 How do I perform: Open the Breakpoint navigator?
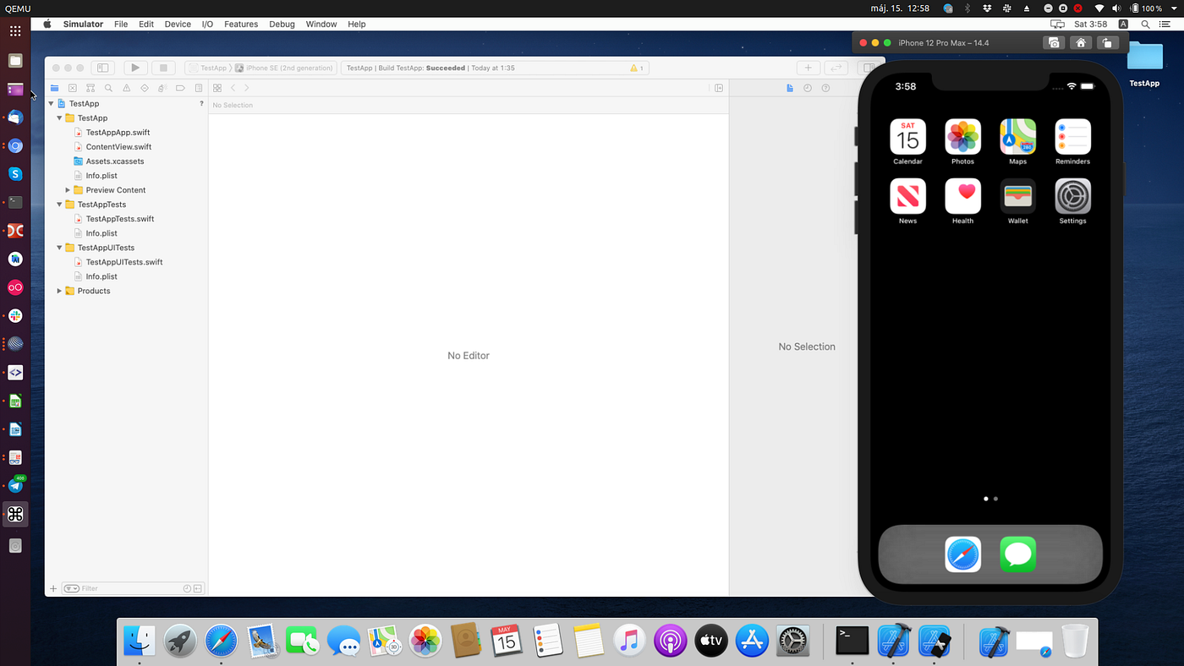coord(179,87)
